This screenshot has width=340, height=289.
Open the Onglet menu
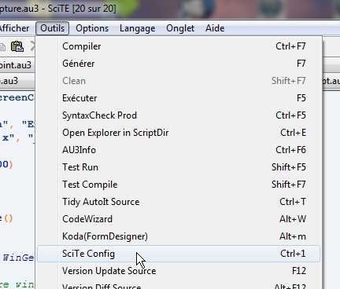(x=180, y=28)
